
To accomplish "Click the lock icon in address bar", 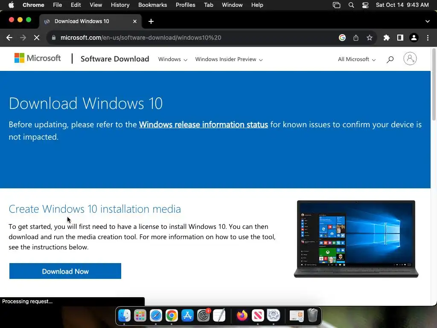I will [x=54, y=38].
